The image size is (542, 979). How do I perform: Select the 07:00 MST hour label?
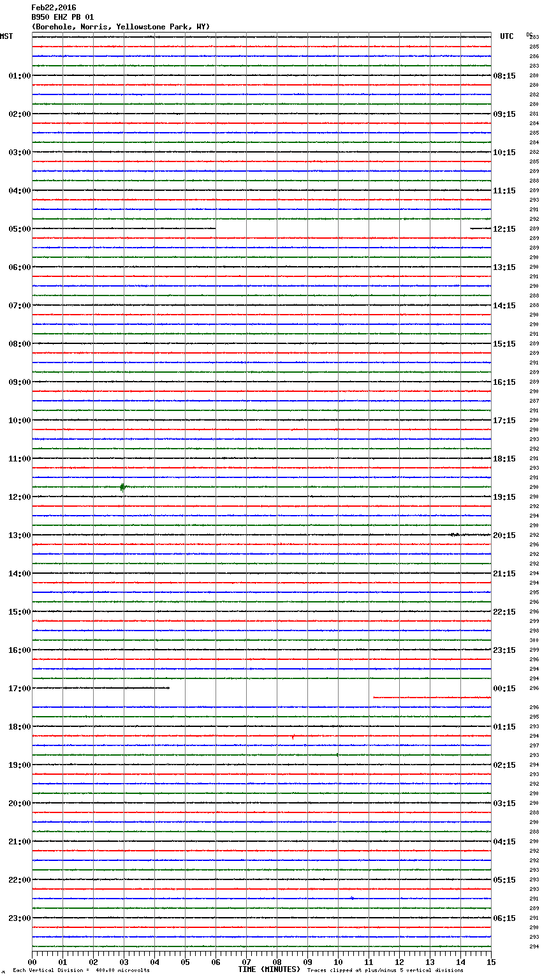(x=20, y=306)
